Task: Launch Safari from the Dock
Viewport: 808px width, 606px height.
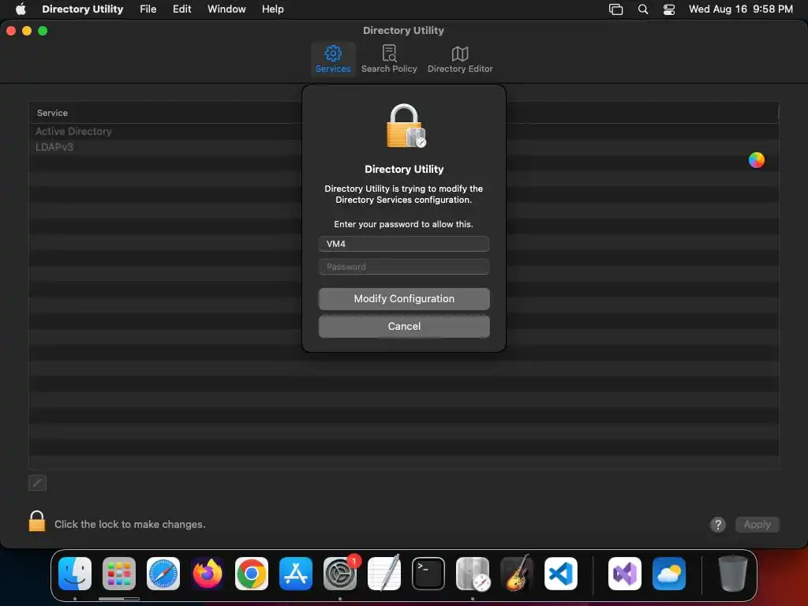Action: tap(163, 574)
